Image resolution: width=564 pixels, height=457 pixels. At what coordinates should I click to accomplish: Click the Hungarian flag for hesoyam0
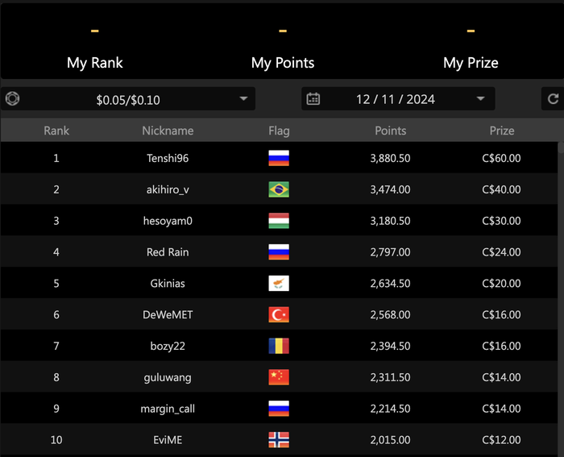[x=279, y=221]
